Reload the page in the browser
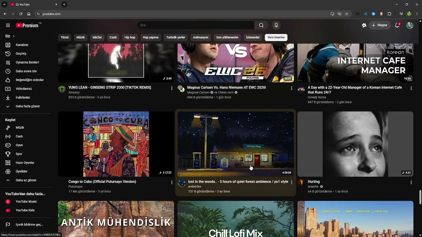This screenshot has width=422, height=237. [x=21, y=14]
